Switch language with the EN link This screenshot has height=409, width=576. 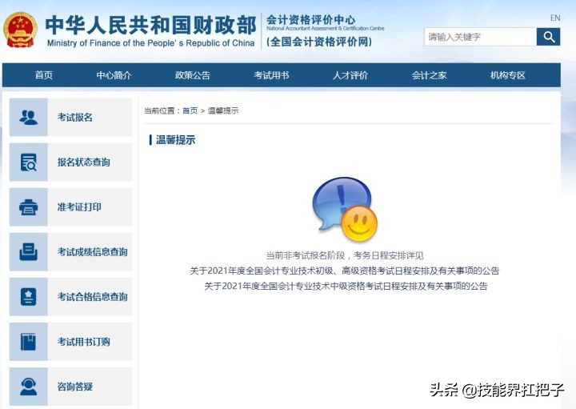pos(555,18)
